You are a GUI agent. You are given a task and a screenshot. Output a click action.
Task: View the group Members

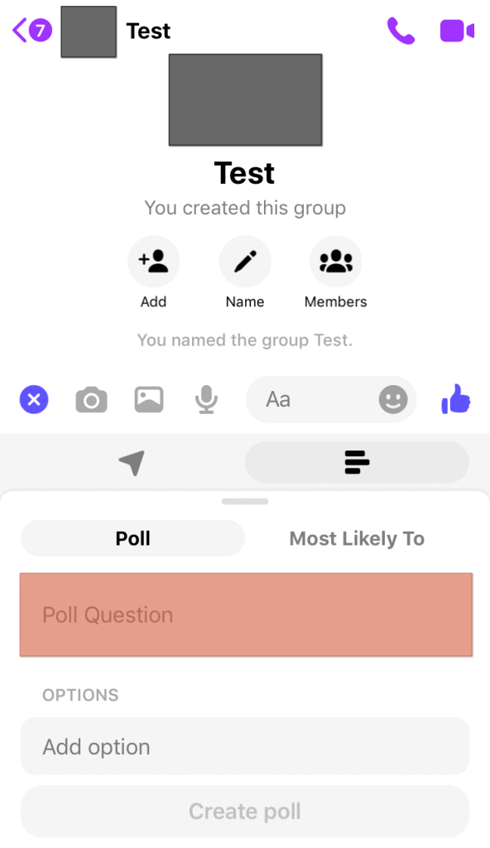click(x=335, y=261)
